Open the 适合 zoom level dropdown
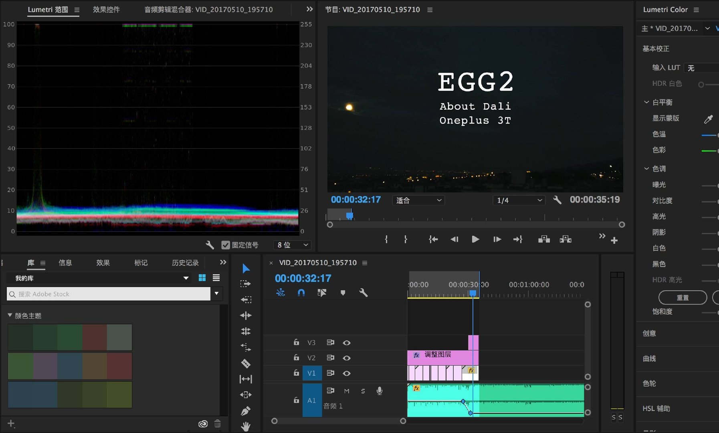The width and height of the screenshot is (719, 433). pyautogui.click(x=418, y=200)
